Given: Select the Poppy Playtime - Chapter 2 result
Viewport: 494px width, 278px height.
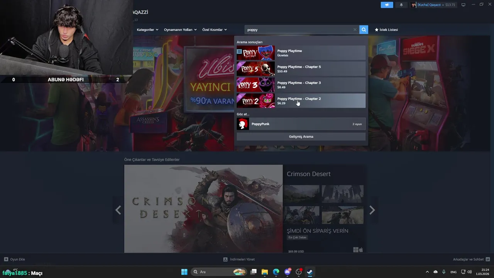Looking at the screenshot, I should [x=301, y=101].
